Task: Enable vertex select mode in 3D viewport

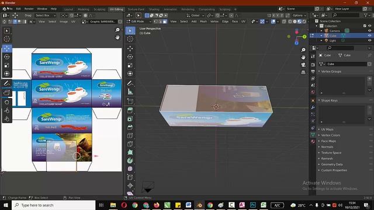Action: 156,22
